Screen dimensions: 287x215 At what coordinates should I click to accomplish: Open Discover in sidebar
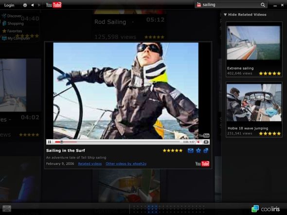[12, 16]
